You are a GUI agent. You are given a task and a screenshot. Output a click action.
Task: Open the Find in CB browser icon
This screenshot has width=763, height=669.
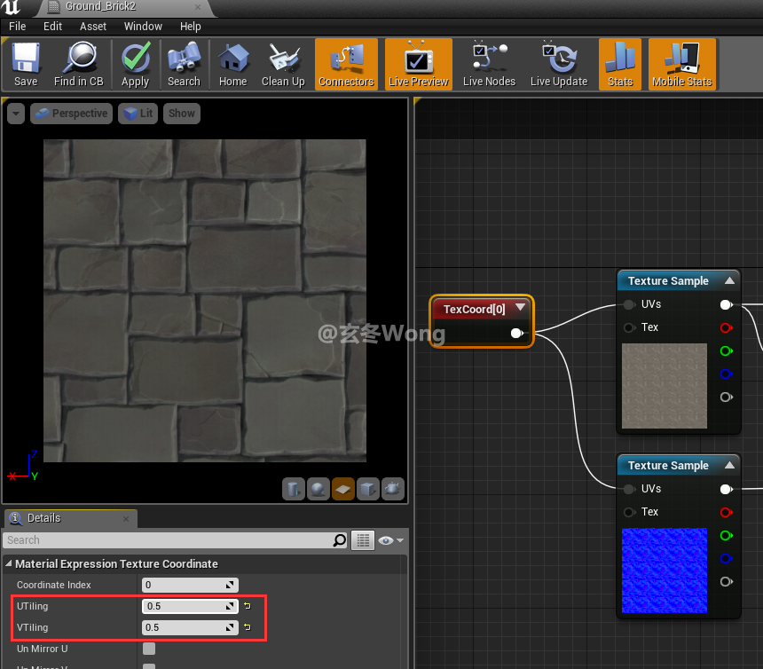[x=79, y=63]
